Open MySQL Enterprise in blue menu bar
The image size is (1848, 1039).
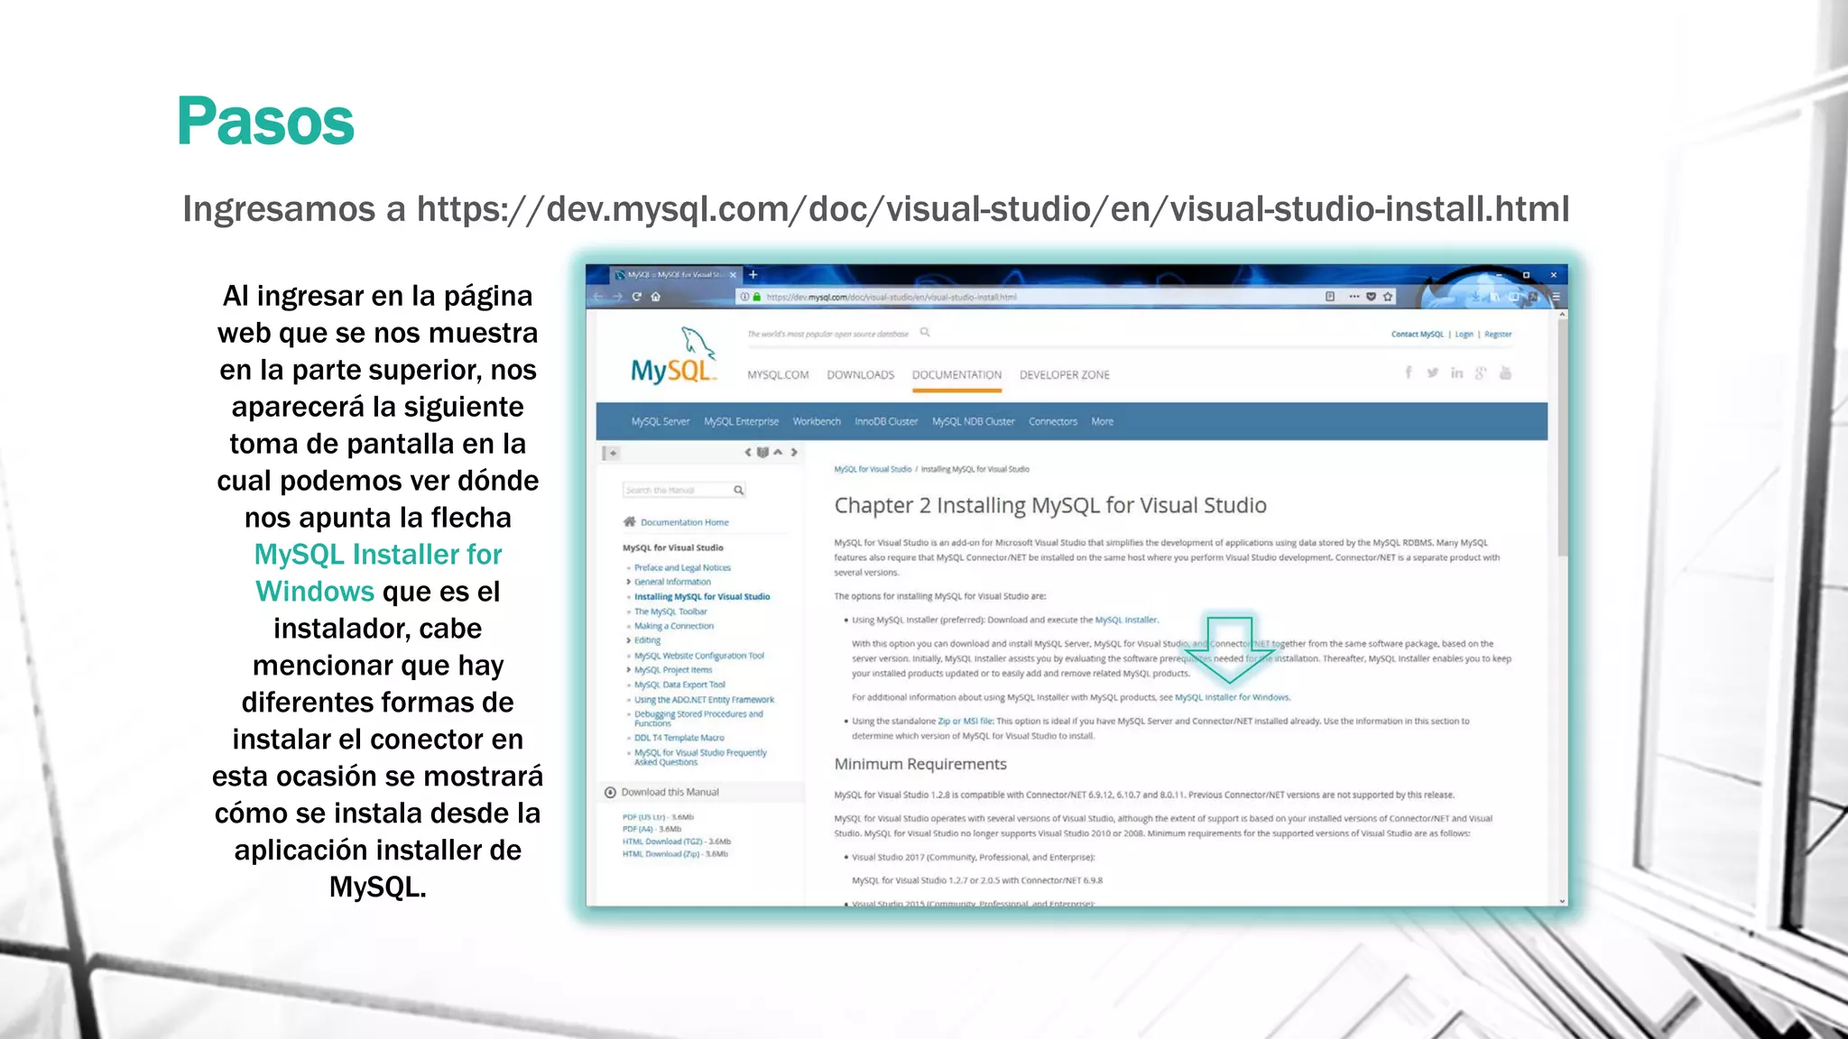[741, 421]
